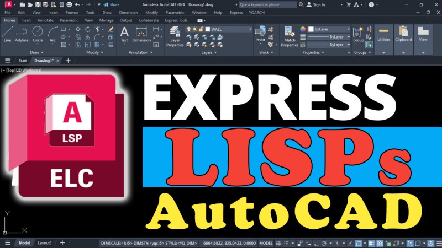Click the Open folder icon
This screenshot has width=442, height=248.
pyautogui.click(x=30, y=4)
